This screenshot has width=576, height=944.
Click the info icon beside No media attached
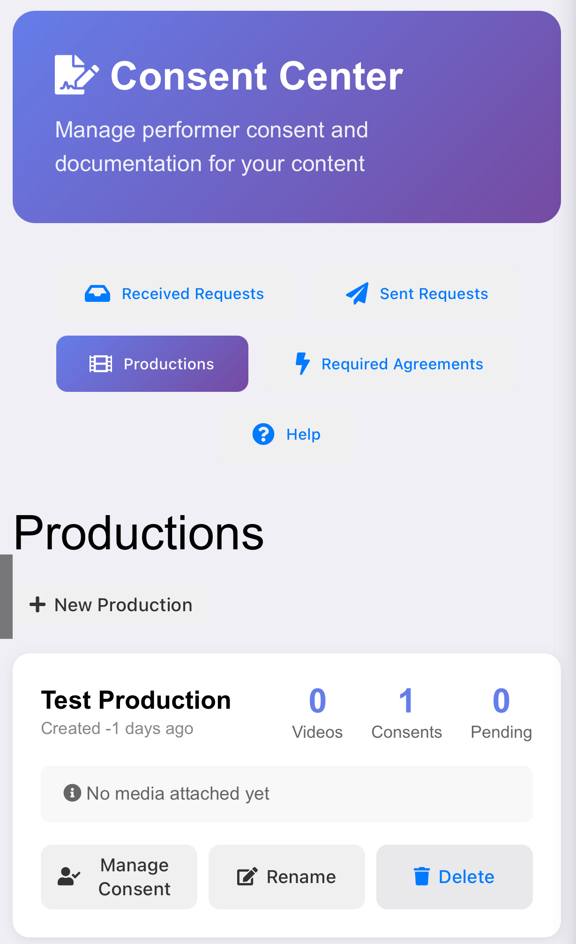coord(72,793)
